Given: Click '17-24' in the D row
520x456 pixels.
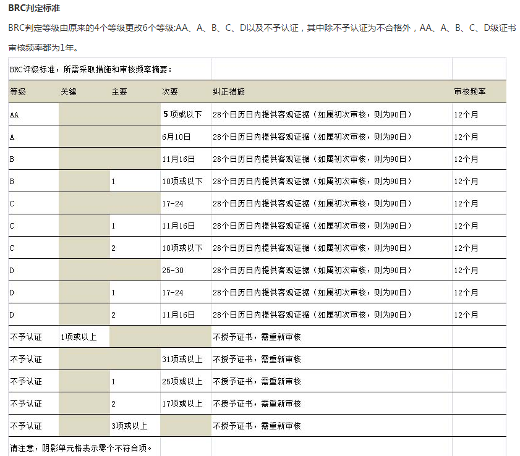Looking at the screenshot, I should coord(173,293).
